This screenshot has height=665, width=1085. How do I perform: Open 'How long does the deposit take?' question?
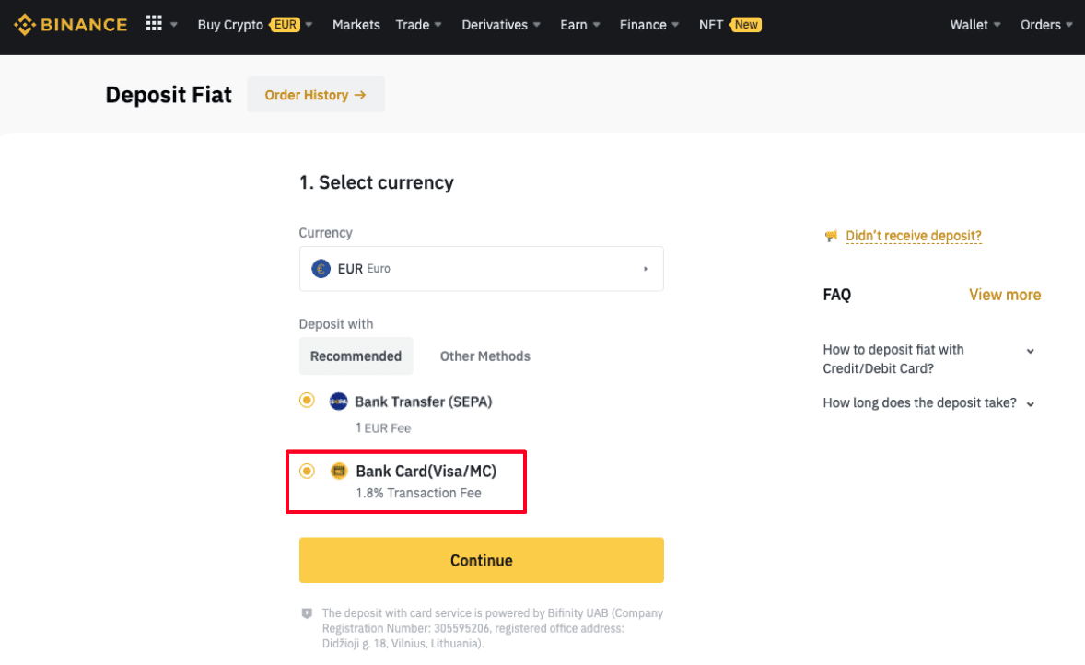(x=919, y=402)
